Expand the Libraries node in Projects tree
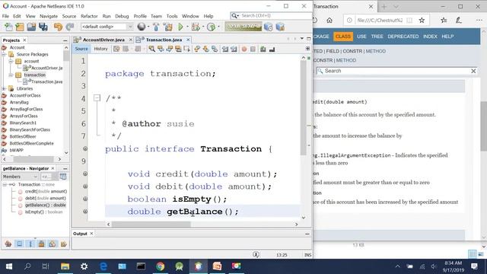The width and height of the screenshot is (487, 274). coord(4,88)
